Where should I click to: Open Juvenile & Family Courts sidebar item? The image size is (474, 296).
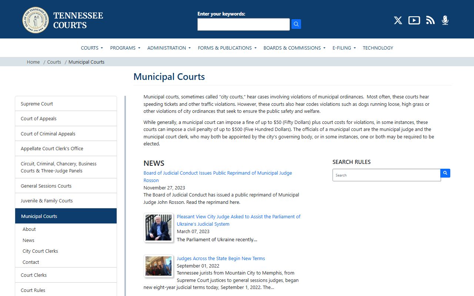click(x=66, y=201)
